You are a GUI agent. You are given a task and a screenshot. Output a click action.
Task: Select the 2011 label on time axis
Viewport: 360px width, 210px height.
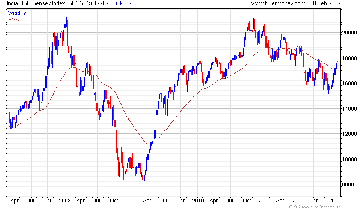tap(264, 201)
